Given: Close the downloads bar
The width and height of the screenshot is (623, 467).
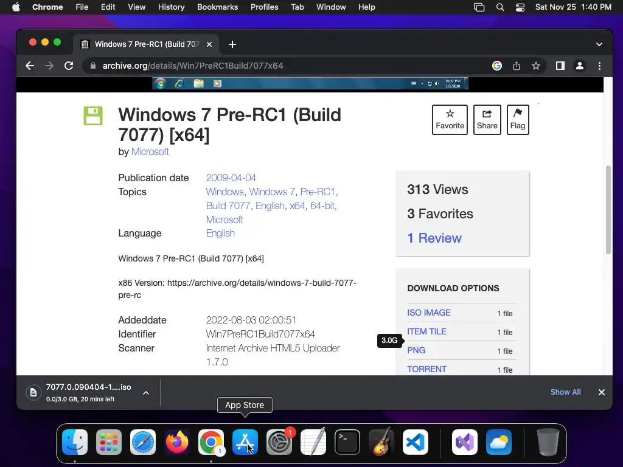Looking at the screenshot, I should click(x=602, y=392).
